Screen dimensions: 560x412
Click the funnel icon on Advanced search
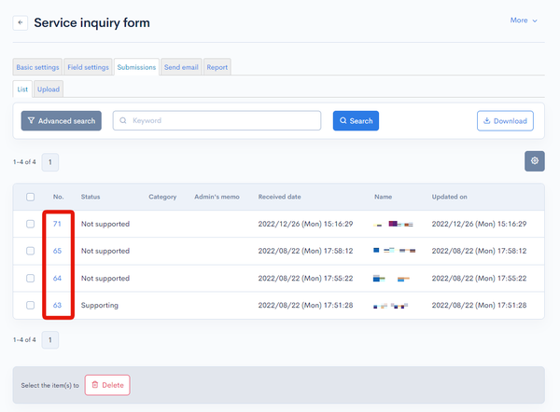[31, 120]
